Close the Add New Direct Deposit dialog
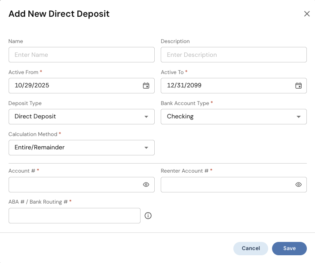The height and width of the screenshot is (263, 315). pos(307,14)
